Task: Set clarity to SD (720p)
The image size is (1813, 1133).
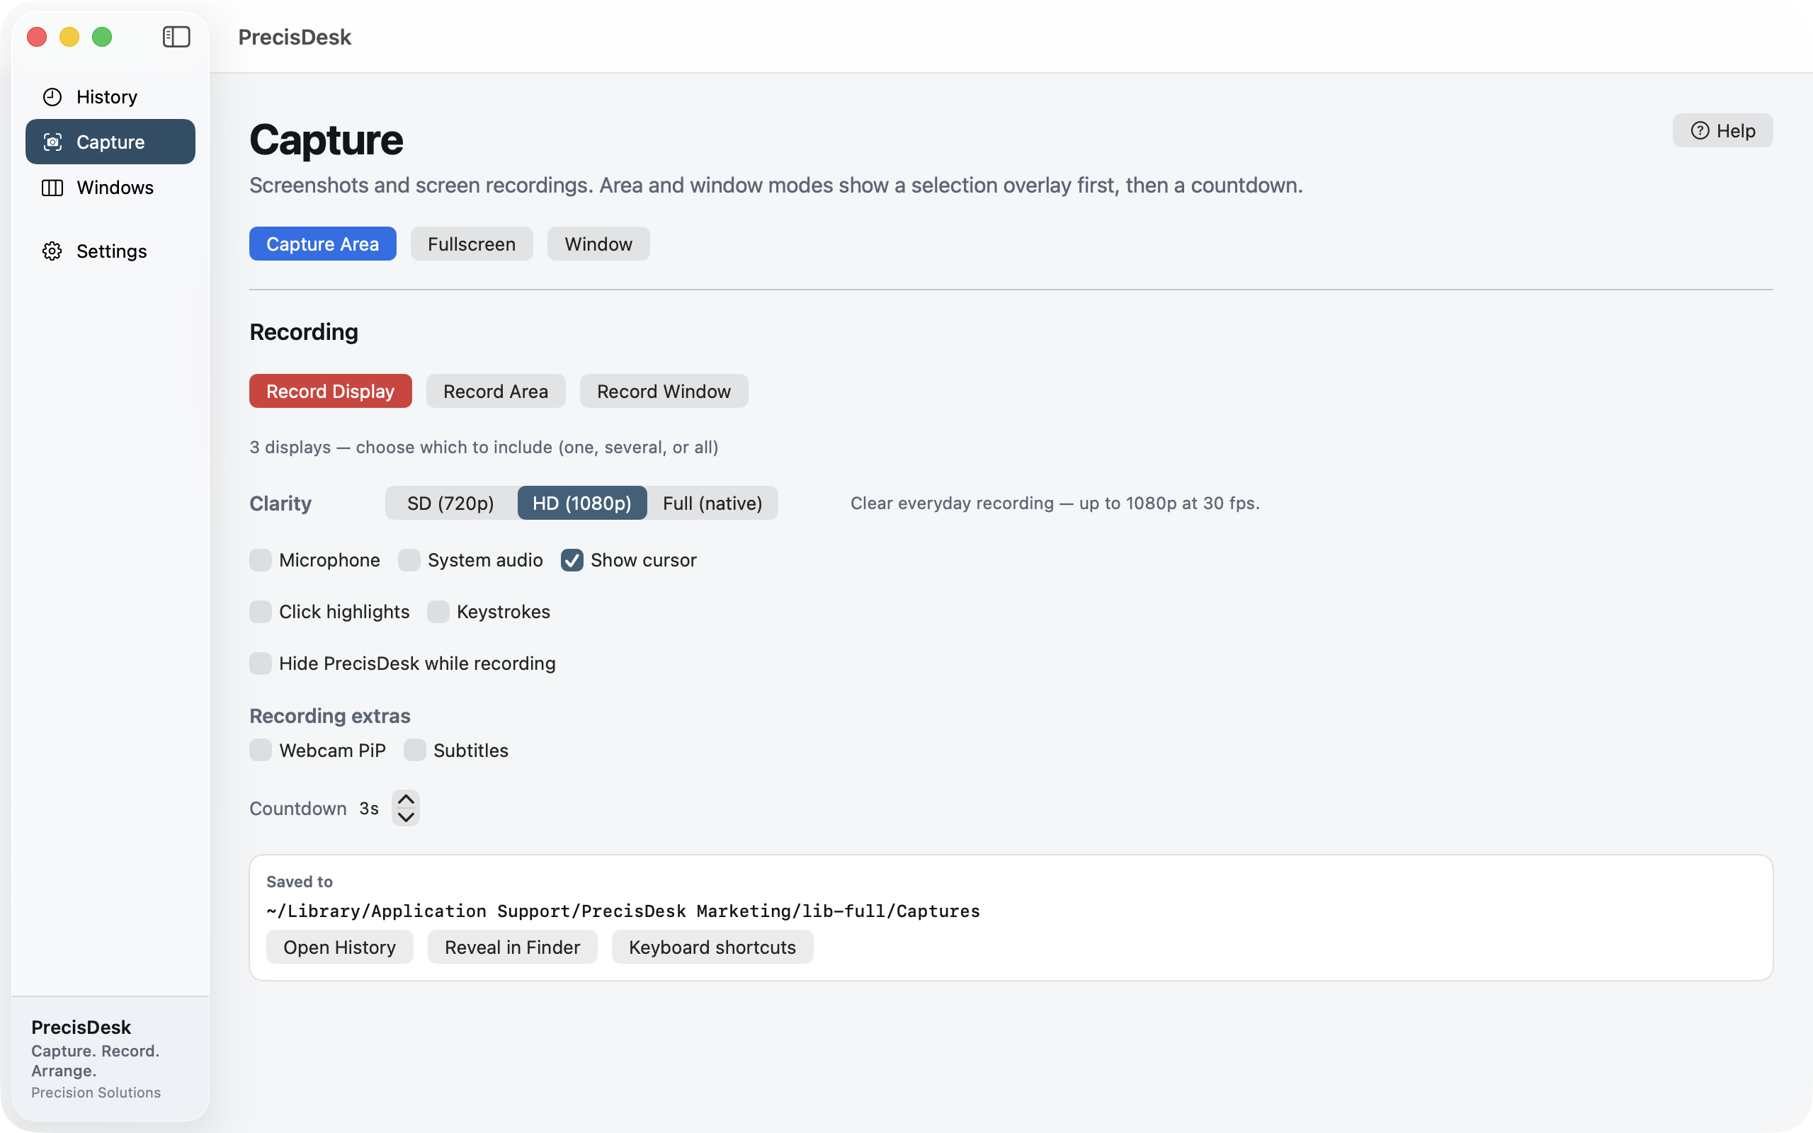Action: tap(450, 503)
